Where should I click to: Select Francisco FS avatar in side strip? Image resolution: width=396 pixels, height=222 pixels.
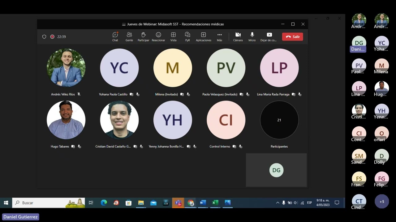tap(359, 179)
